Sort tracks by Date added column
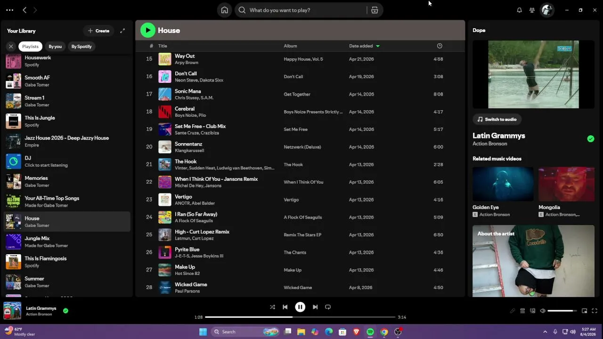 point(364,46)
